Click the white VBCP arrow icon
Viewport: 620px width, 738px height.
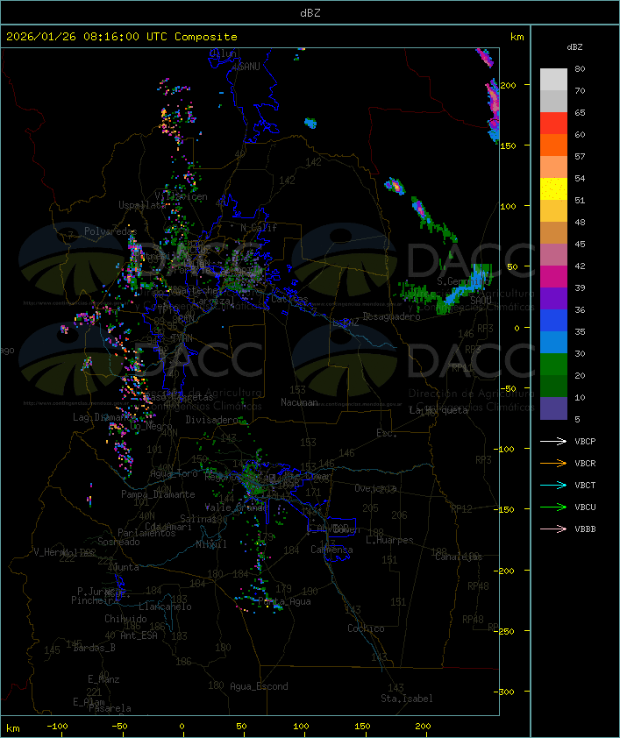[554, 441]
